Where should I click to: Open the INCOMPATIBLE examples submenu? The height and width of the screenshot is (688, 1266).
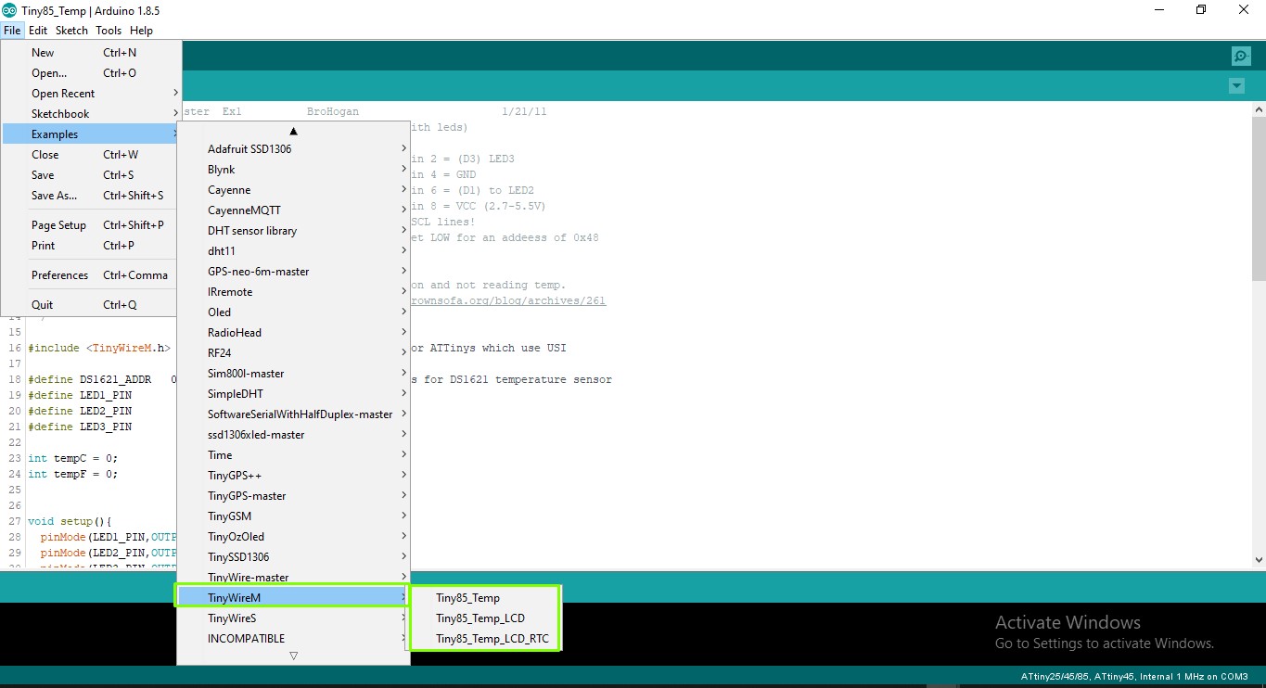pos(293,639)
